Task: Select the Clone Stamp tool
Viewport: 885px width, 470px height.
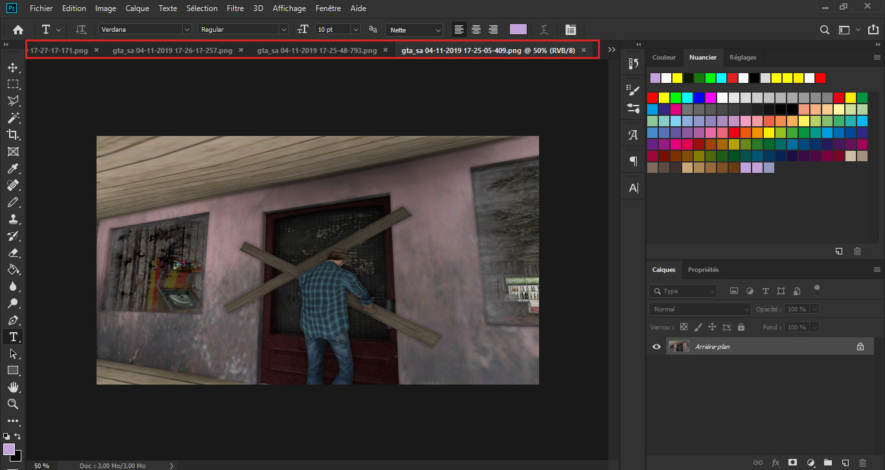Action: pyautogui.click(x=12, y=219)
